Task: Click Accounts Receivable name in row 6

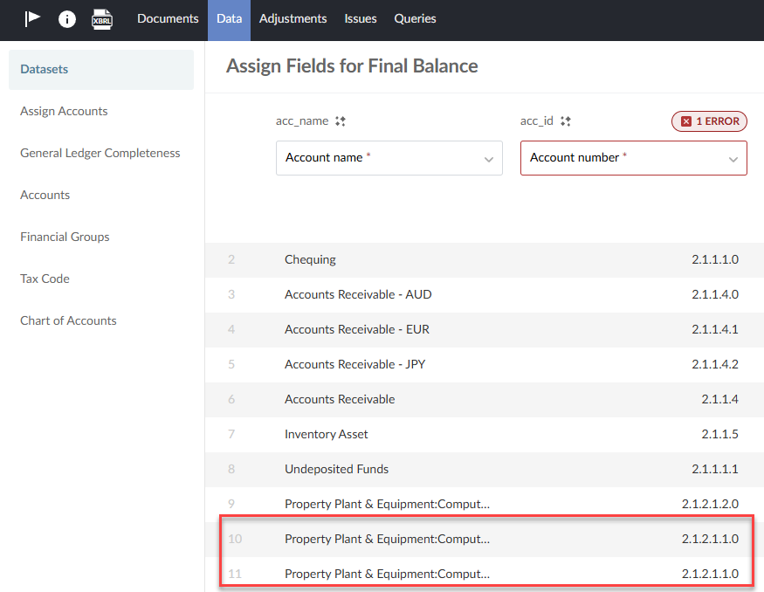Action: [340, 400]
